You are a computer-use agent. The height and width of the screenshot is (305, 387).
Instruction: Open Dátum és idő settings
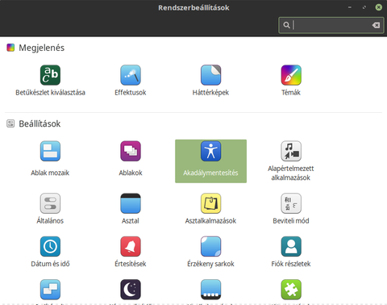coord(50,252)
